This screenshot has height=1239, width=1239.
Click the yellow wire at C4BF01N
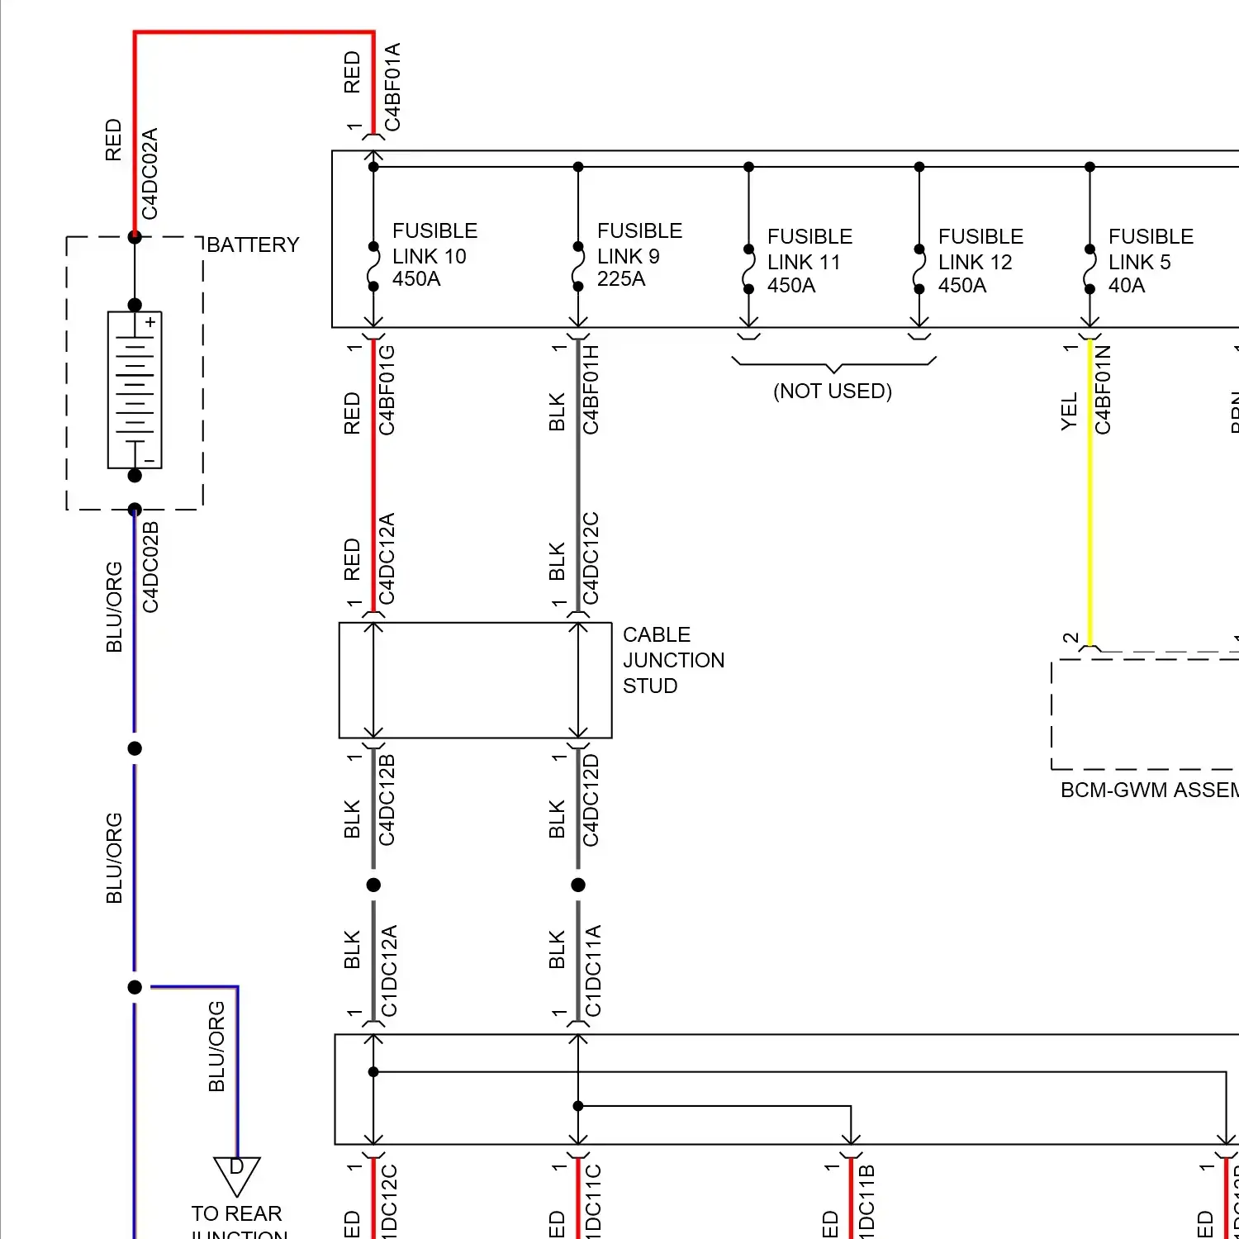point(1090,492)
